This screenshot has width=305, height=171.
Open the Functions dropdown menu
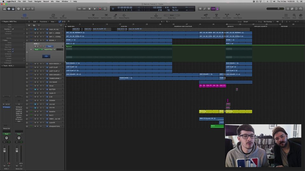[44, 22]
